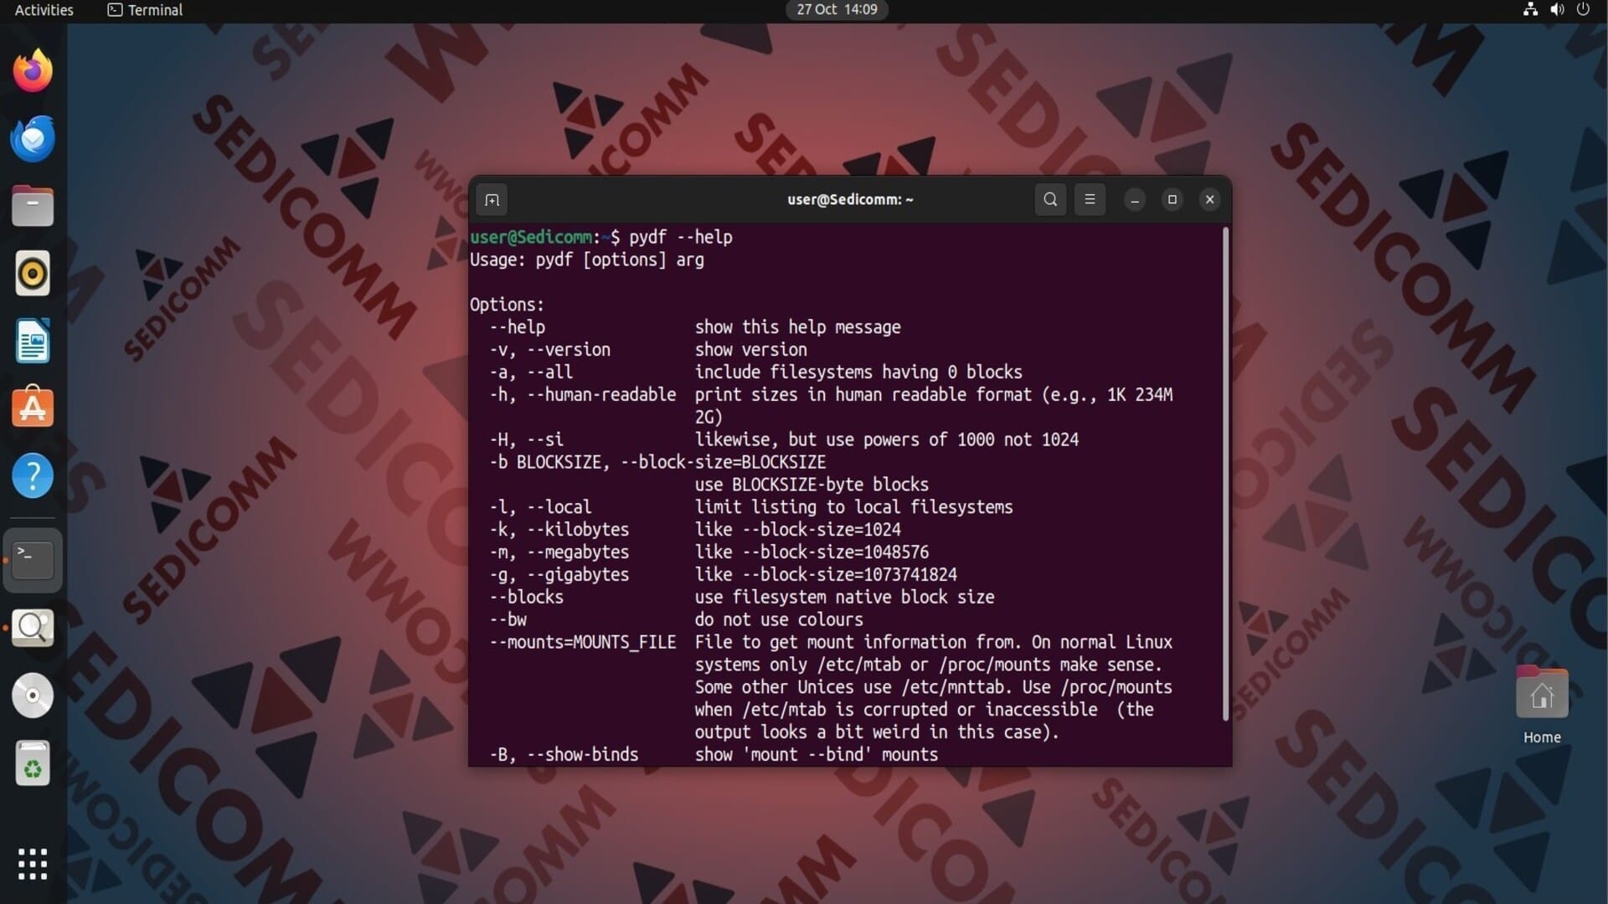1608x904 pixels.
Task: Click the terminal vertical scrollbar
Action: 1226,474
